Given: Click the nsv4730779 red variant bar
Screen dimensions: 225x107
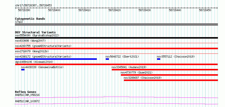Looking at the screenshot, I should (x=169, y=75).
